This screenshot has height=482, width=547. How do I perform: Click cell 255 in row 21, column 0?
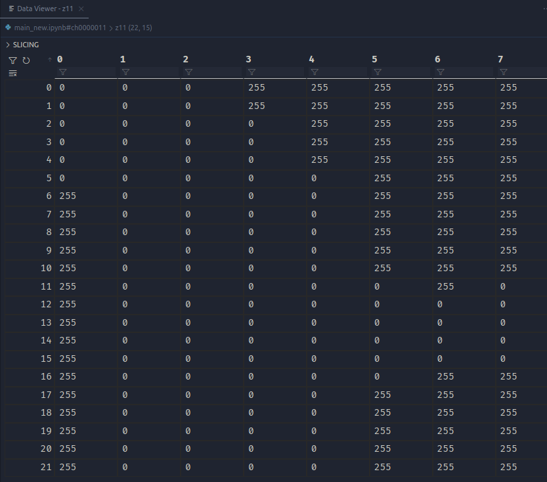coord(68,467)
